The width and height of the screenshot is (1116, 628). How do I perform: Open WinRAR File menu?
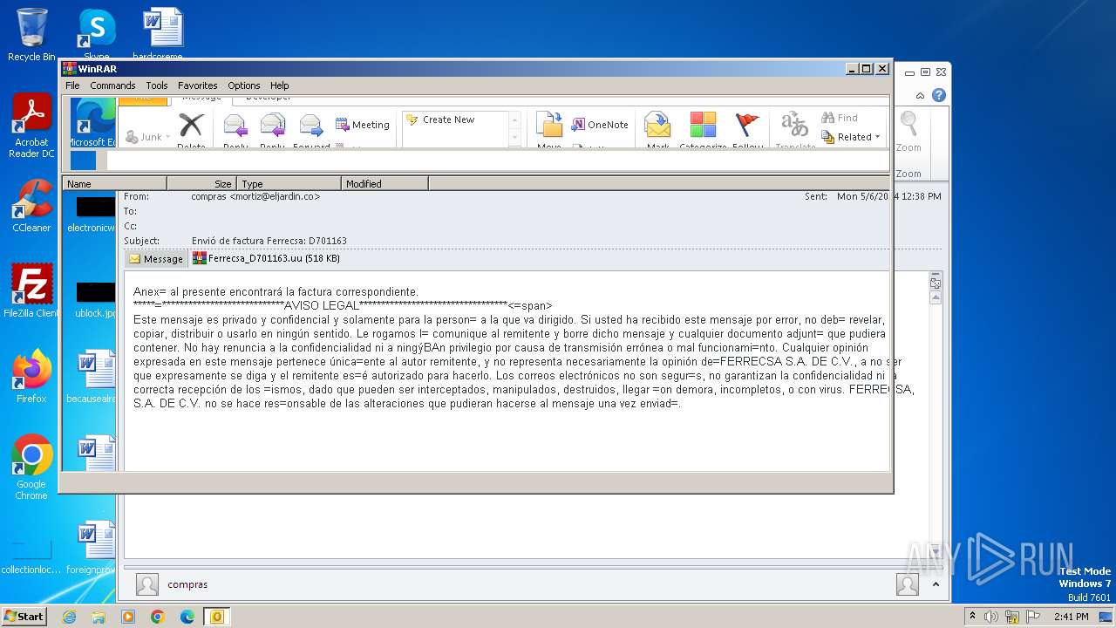[72, 85]
